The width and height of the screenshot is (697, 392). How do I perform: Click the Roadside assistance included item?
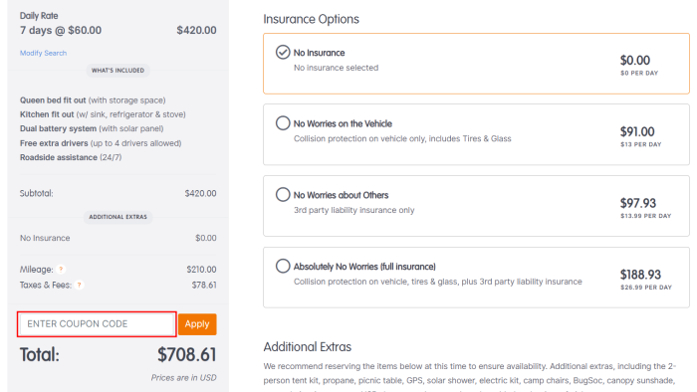click(x=71, y=157)
